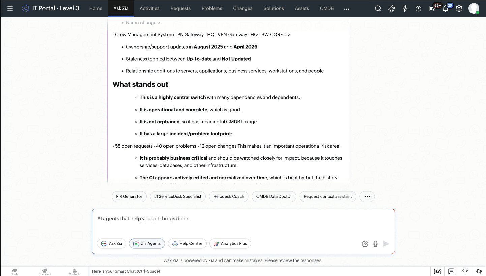This screenshot has height=276, width=486.
Task: Send the message with arrow icon
Action: pyautogui.click(x=386, y=244)
